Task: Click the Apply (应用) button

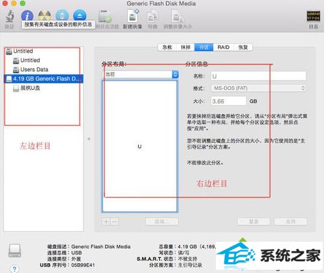Action: (291, 222)
